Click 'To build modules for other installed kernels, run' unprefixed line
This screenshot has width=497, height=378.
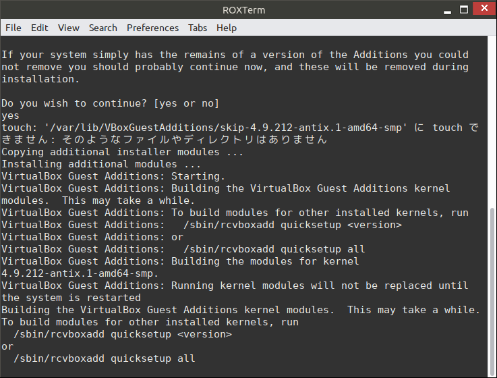click(150, 322)
